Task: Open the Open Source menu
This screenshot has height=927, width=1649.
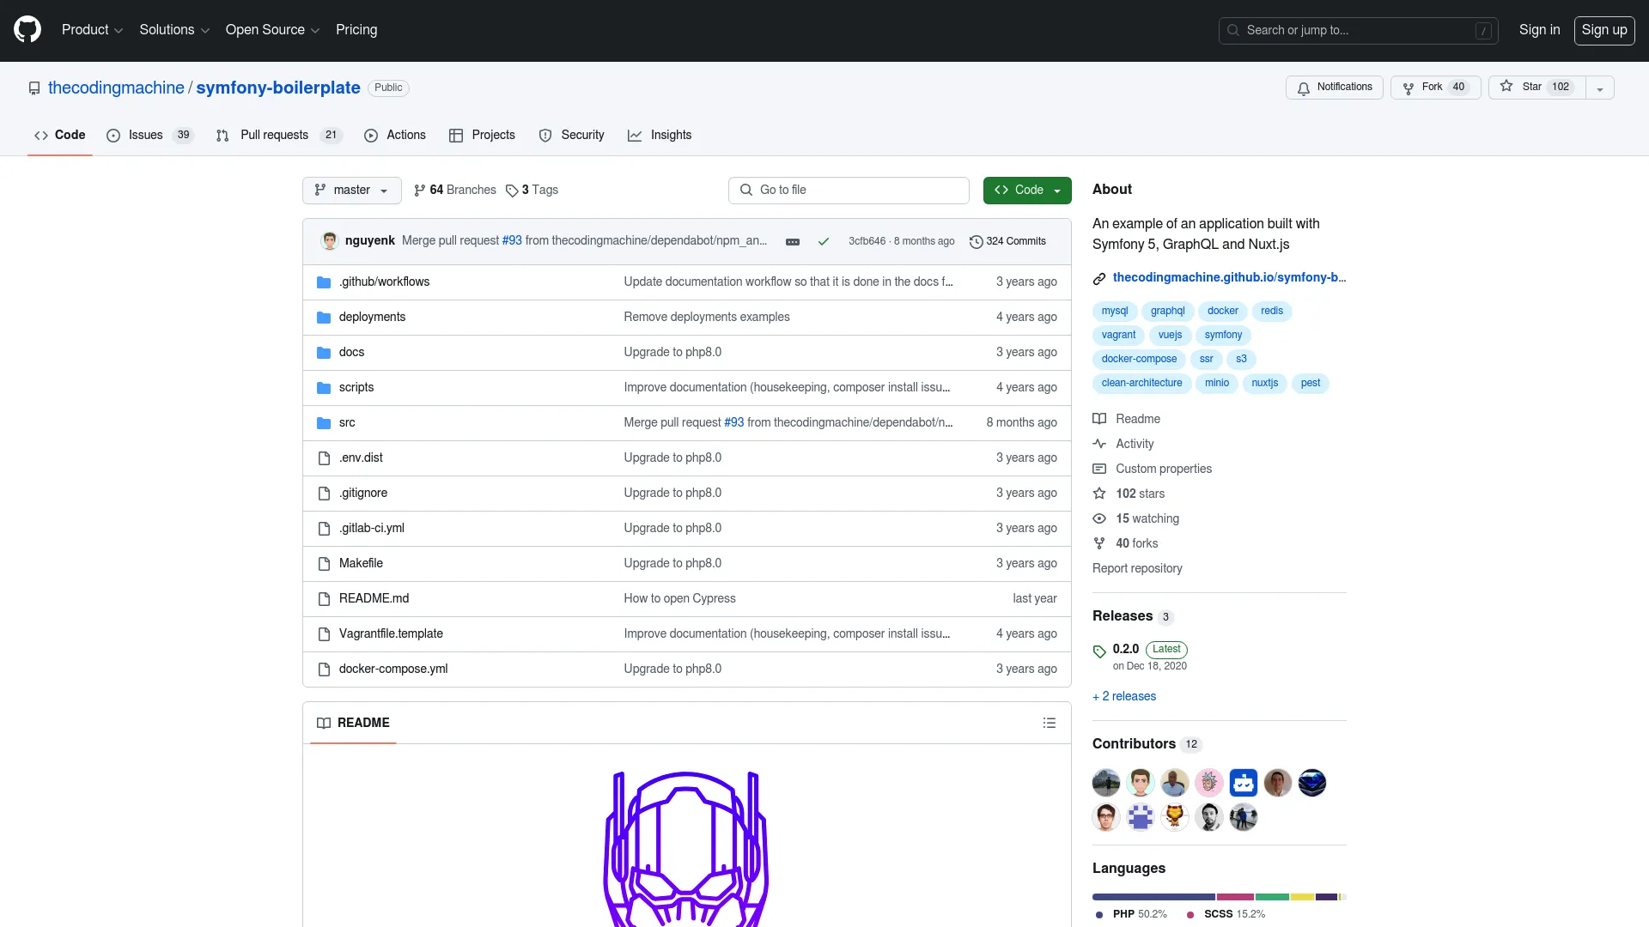Action: tap(272, 30)
